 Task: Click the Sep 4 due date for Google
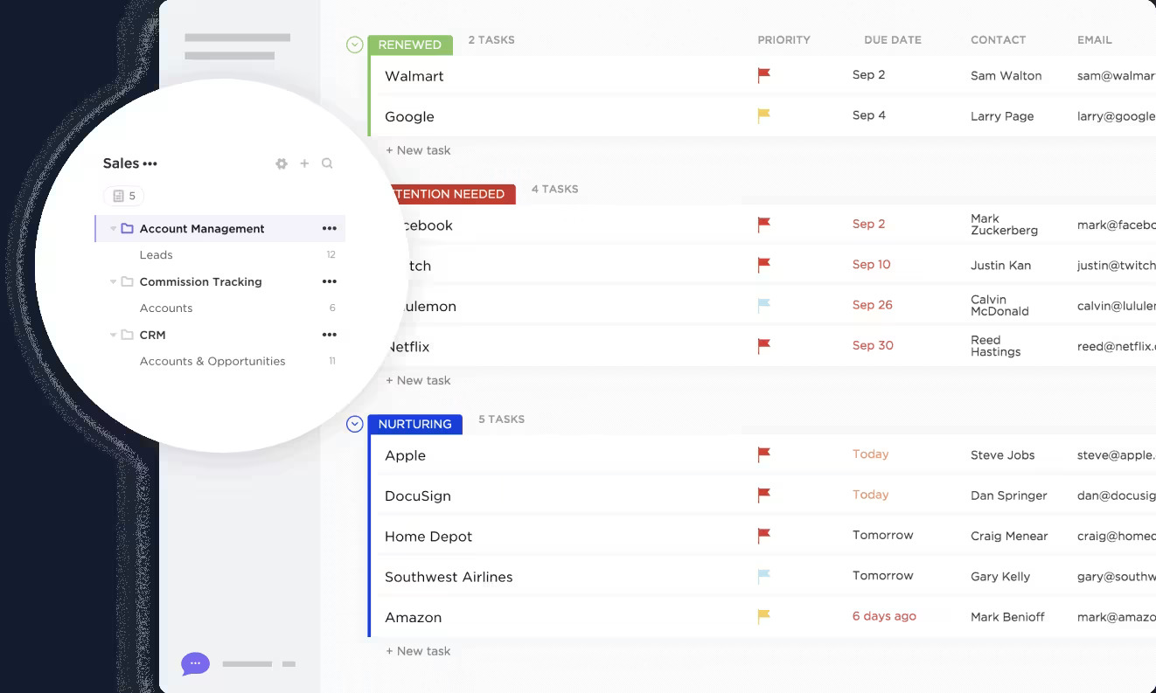click(869, 115)
